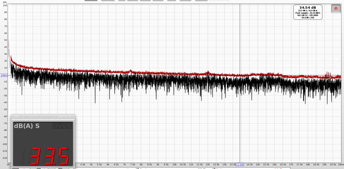Click the 12k frequency axis label
This screenshot has width=344, height=169.
pyautogui.click(x=208, y=165)
